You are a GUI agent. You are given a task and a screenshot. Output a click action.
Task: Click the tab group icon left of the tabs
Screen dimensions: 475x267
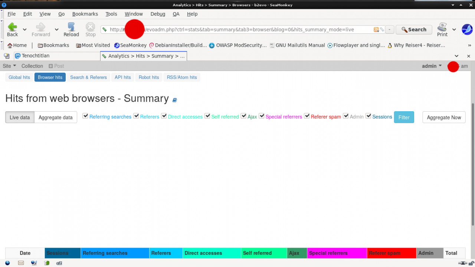click(6, 56)
